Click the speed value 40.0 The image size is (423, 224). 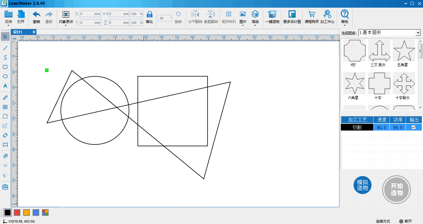[382, 127]
